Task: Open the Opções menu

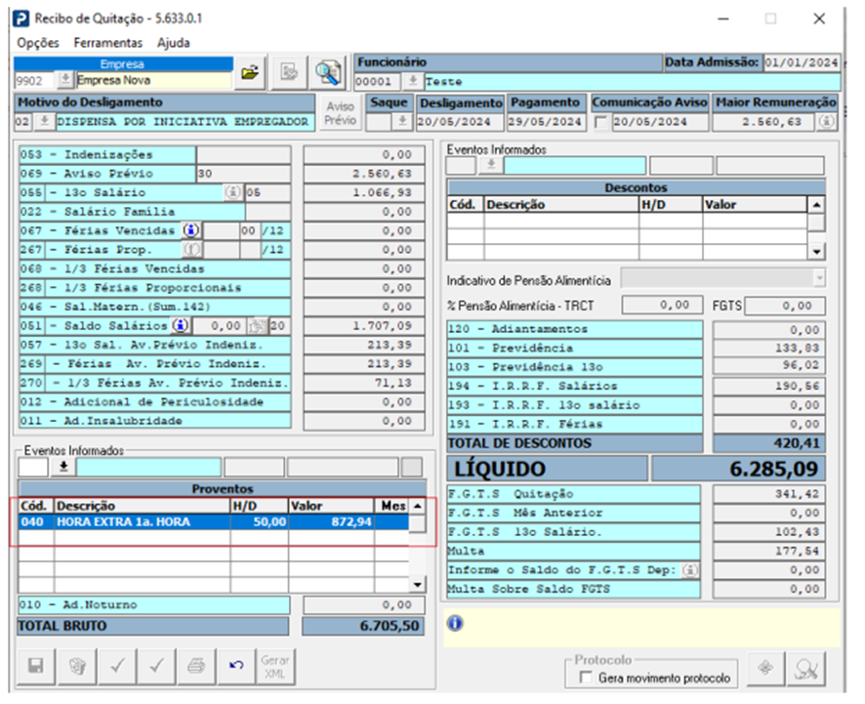Action: point(37,43)
